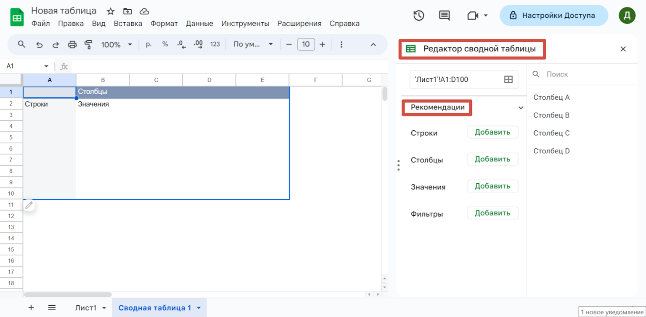Open the Вставка menu
Viewport: 646px width, 317px height.
coord(128,24)
